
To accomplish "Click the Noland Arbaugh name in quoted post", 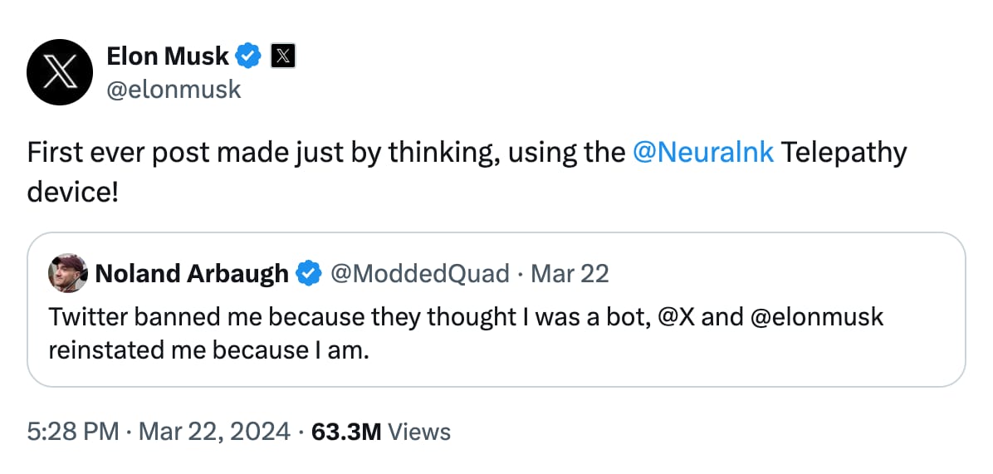I will (x=193, y=272).
